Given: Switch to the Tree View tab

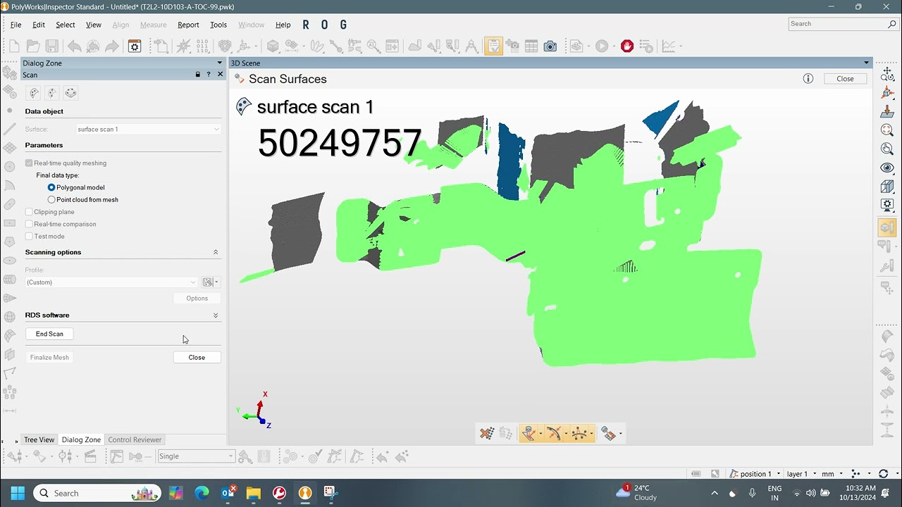Looking at the screenshot, I should point(39,439).
